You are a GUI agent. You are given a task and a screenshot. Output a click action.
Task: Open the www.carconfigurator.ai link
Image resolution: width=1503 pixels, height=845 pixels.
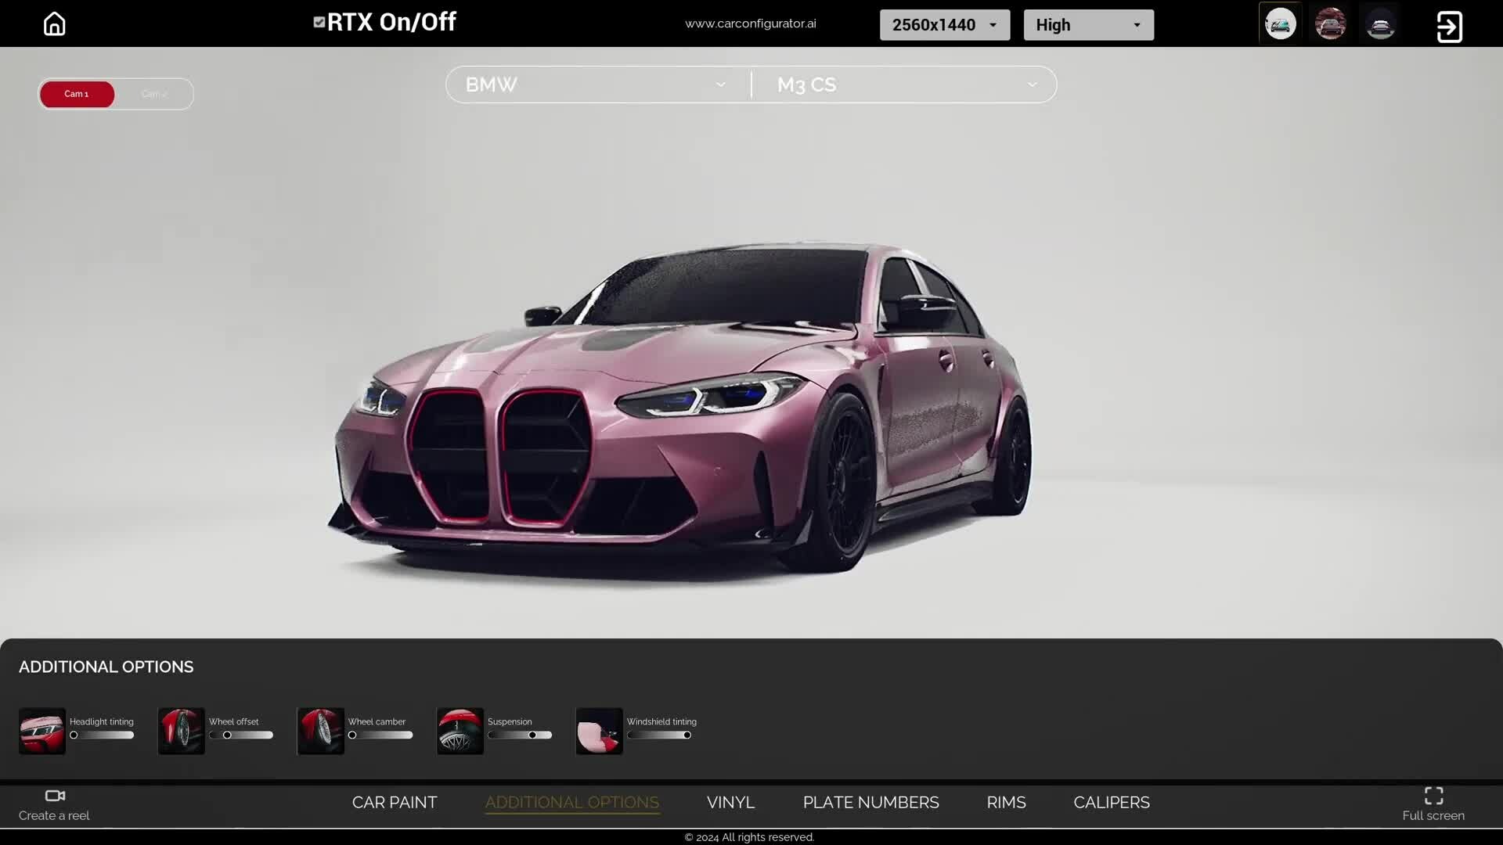click(750, 23)
